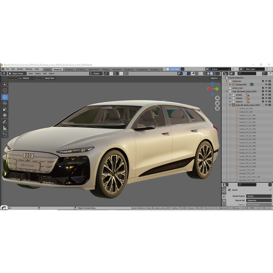Open the Global transform orientation dropdown
This screenshot has height=273, width=273.
tap(96, 74)
